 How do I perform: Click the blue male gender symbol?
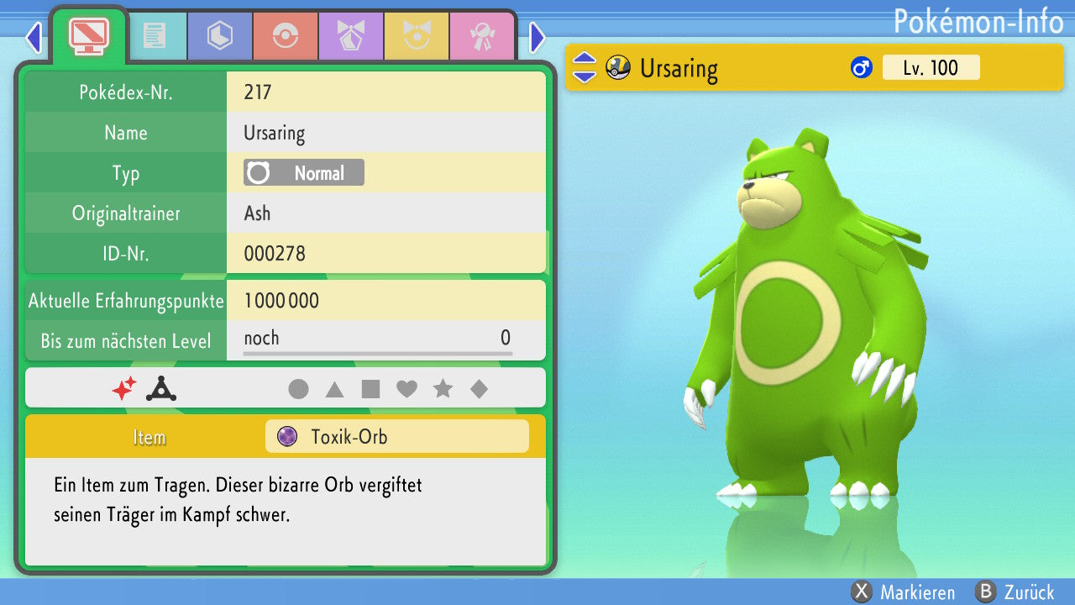pyautogui.click(x=862, y=68)
